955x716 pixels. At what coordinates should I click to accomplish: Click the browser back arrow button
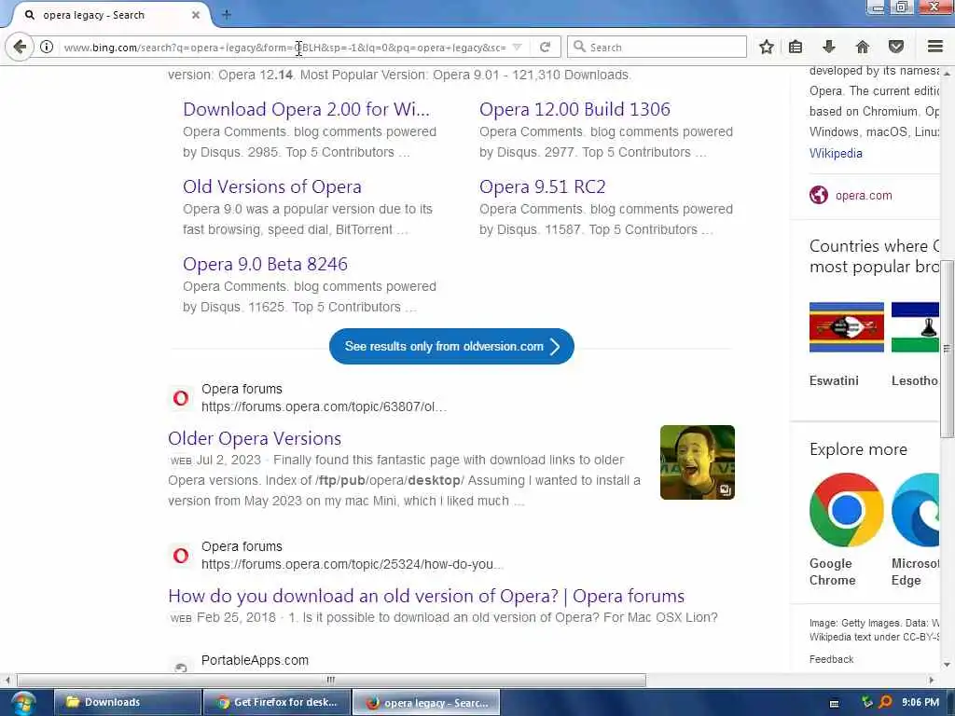20,47
